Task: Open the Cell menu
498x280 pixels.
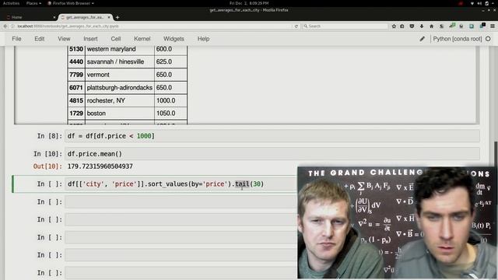Action: tap(116, 39)
